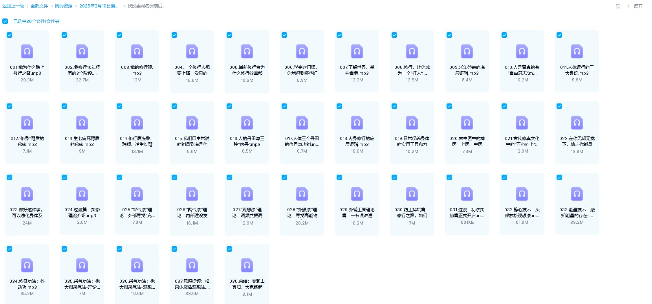Untick the checkbox on 017.人体三个丹田的位置与功能

pos(284,106)
